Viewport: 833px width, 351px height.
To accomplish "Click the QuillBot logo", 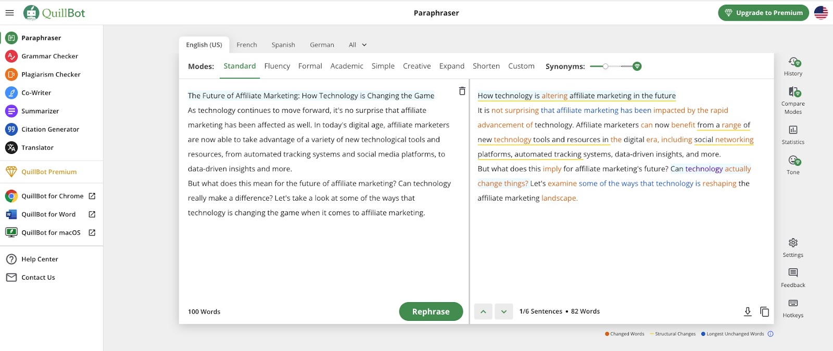I will (54, 13).
